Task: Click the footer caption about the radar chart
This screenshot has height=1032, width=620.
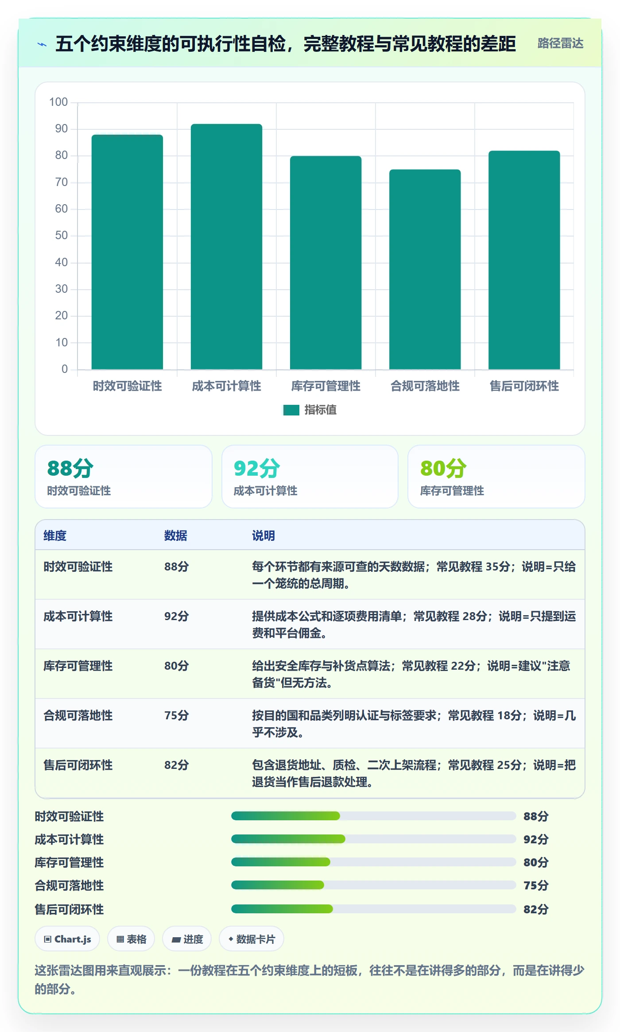Action: (310, 979)
